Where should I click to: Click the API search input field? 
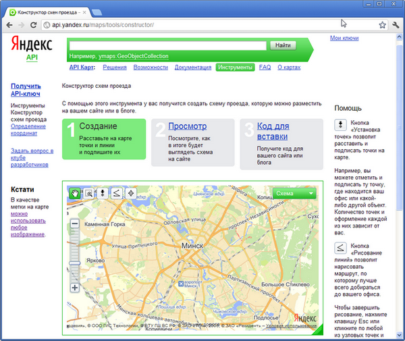click(x=168, y=45)
